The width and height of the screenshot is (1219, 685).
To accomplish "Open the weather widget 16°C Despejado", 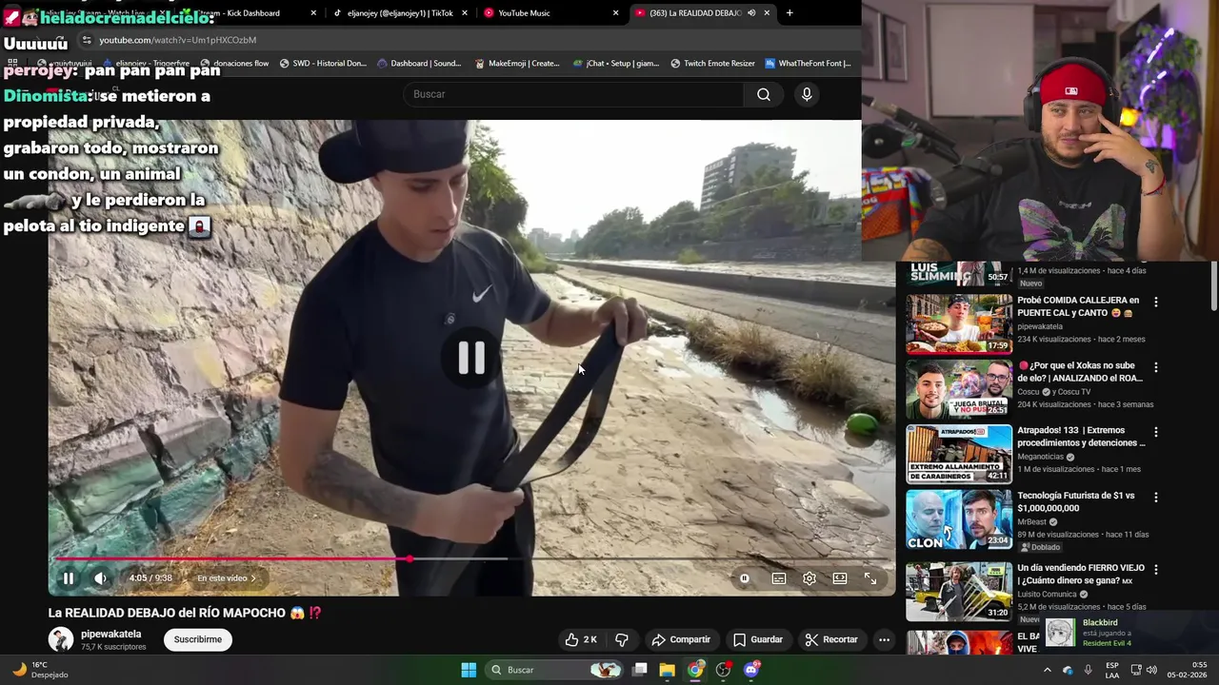I will (x=40, y=670).
